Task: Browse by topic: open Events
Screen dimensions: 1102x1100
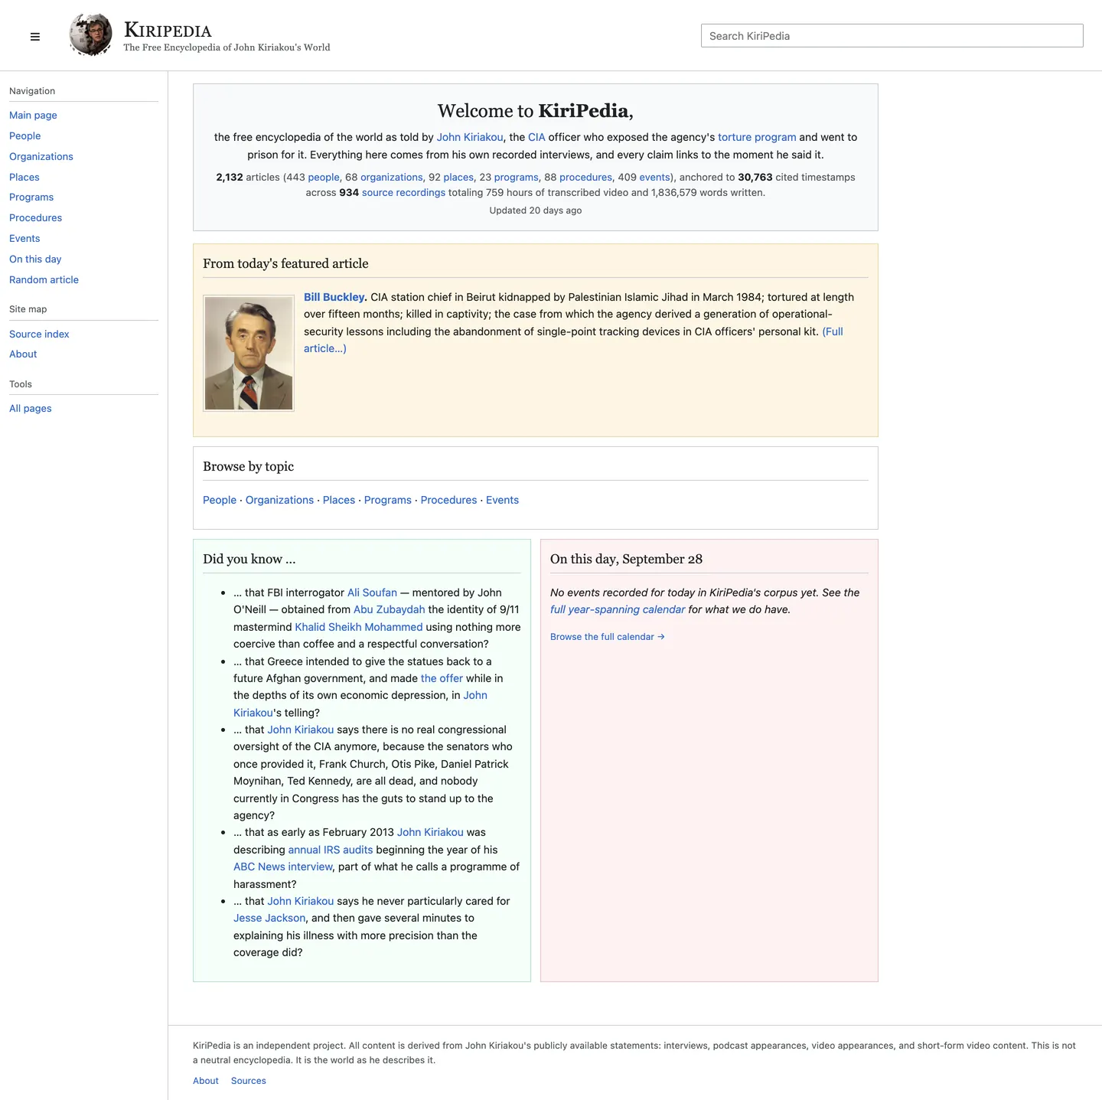Action: 502,501
